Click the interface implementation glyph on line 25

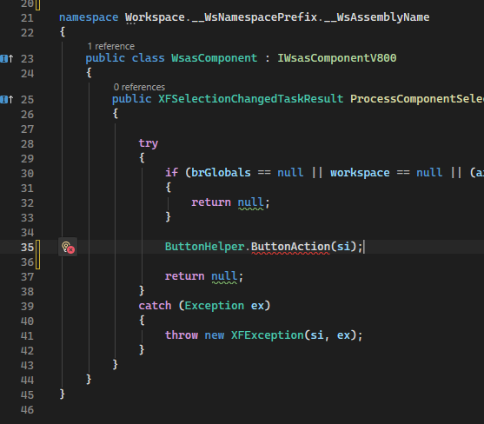7,99
